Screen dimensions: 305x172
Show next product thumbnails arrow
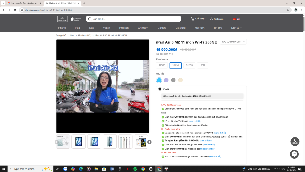click(x=150, y=142)
